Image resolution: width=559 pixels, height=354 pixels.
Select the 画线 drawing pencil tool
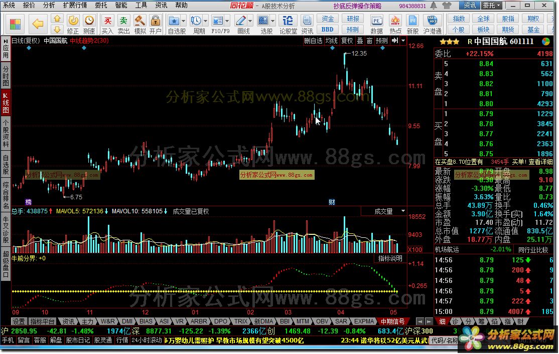(x=241, y=21)
